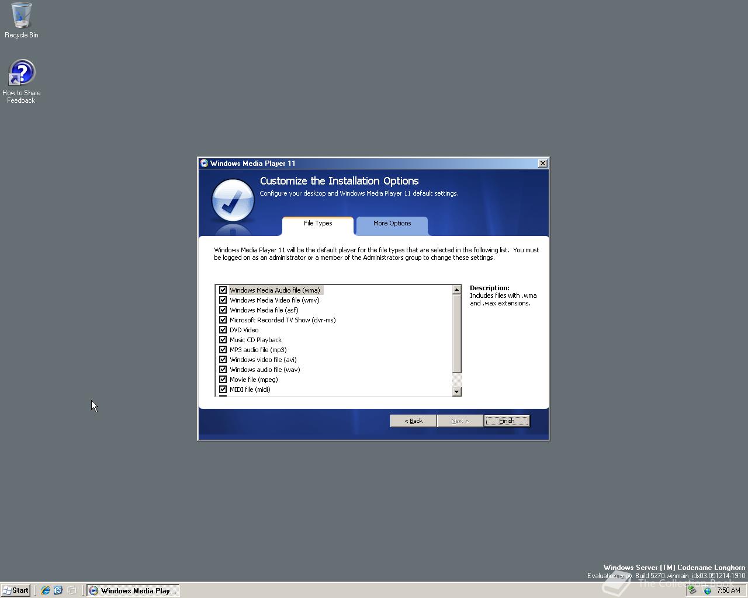Image resolution: width=748 pixels, height=598 pixels.
Task: Click the Windows Media Player title bar icon
Action: [204, 164]
